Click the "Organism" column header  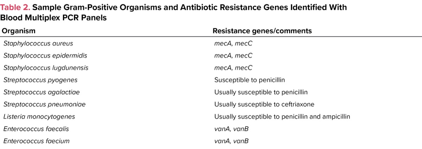click(x=19, y=31)
